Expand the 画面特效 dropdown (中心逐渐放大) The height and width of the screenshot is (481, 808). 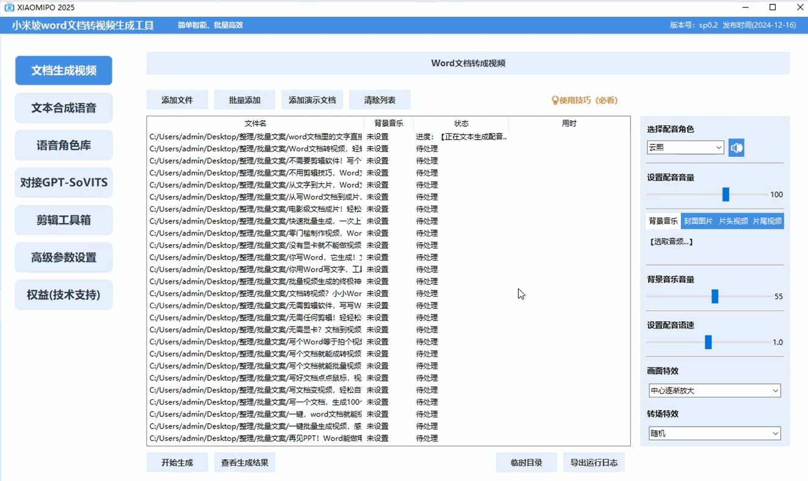pos(715,391)
